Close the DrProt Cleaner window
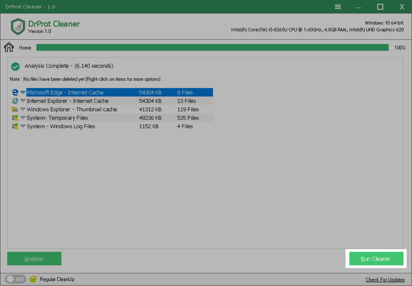Viewport: 412px width, 286px height. click(402, 7)
